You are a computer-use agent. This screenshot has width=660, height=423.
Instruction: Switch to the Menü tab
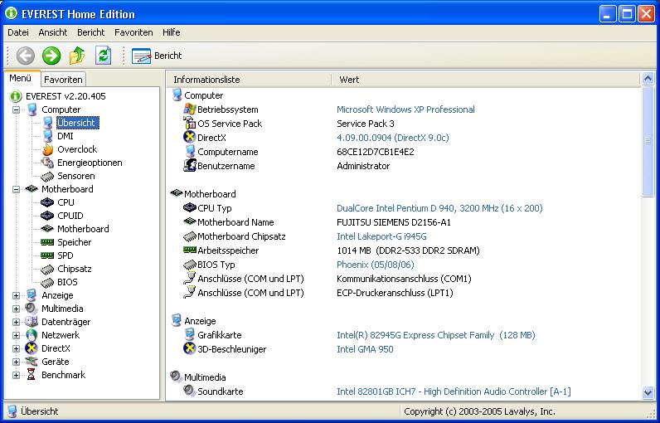(x=21, y=78)
